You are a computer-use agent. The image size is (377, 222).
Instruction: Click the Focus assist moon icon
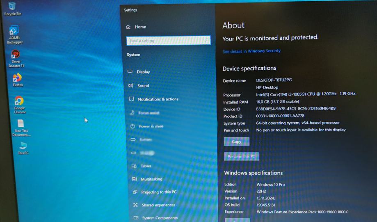pos(132,112)
